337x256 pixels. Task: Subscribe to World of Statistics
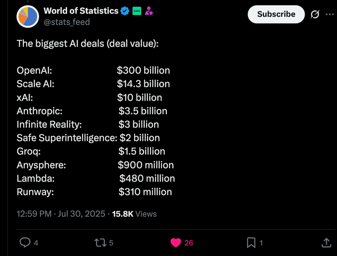coord(276,14)
